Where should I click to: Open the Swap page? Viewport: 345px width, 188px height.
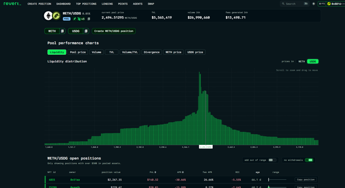pyautogui.click(x=151, y=4)
